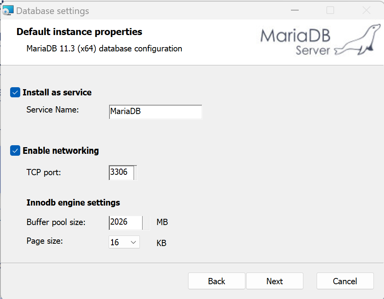This screenshot has width=384, height=299.
Task: Click the Service Name label
Action: (x=53, y=110)
